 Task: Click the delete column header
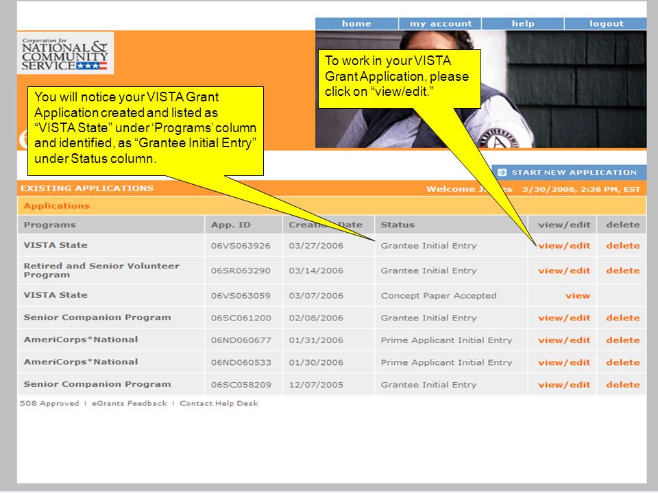623,225
